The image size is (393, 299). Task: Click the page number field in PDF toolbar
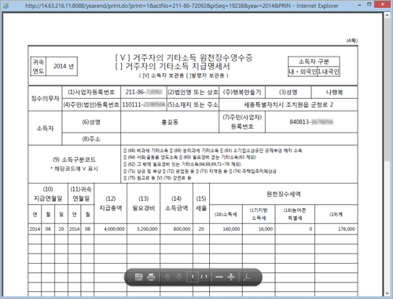[193, 277]
